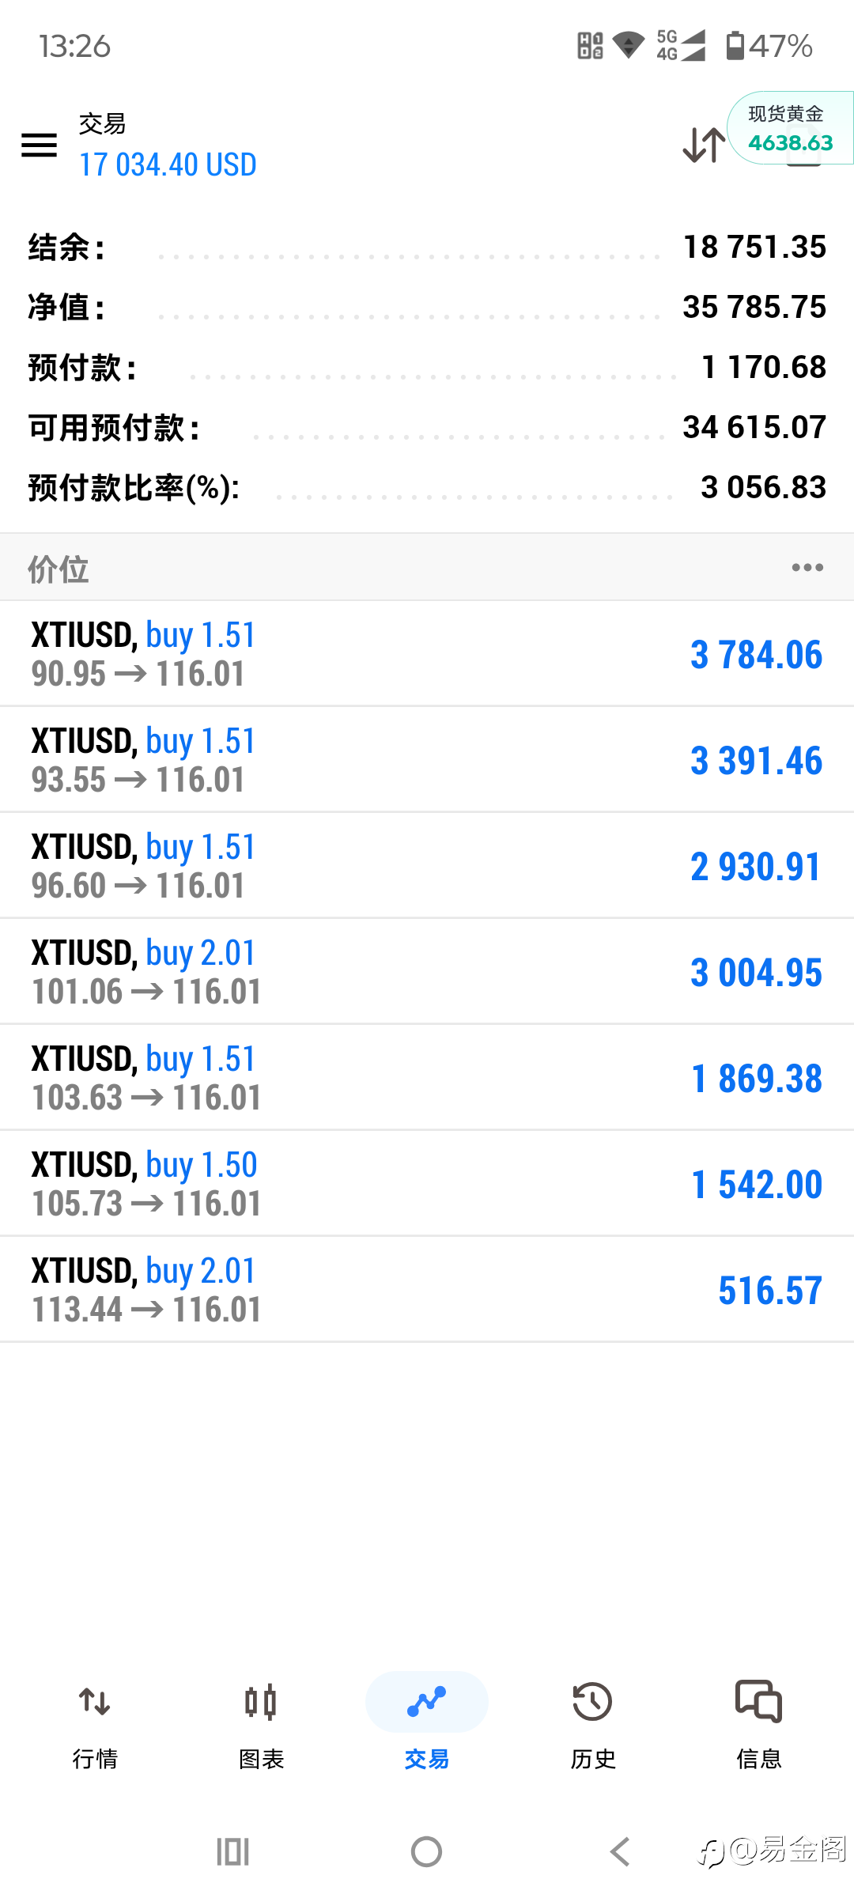Viewport: 854px width, 1898px height.
Task: Tap the 17 034.40 USD profit total
Action: [168, 164]
